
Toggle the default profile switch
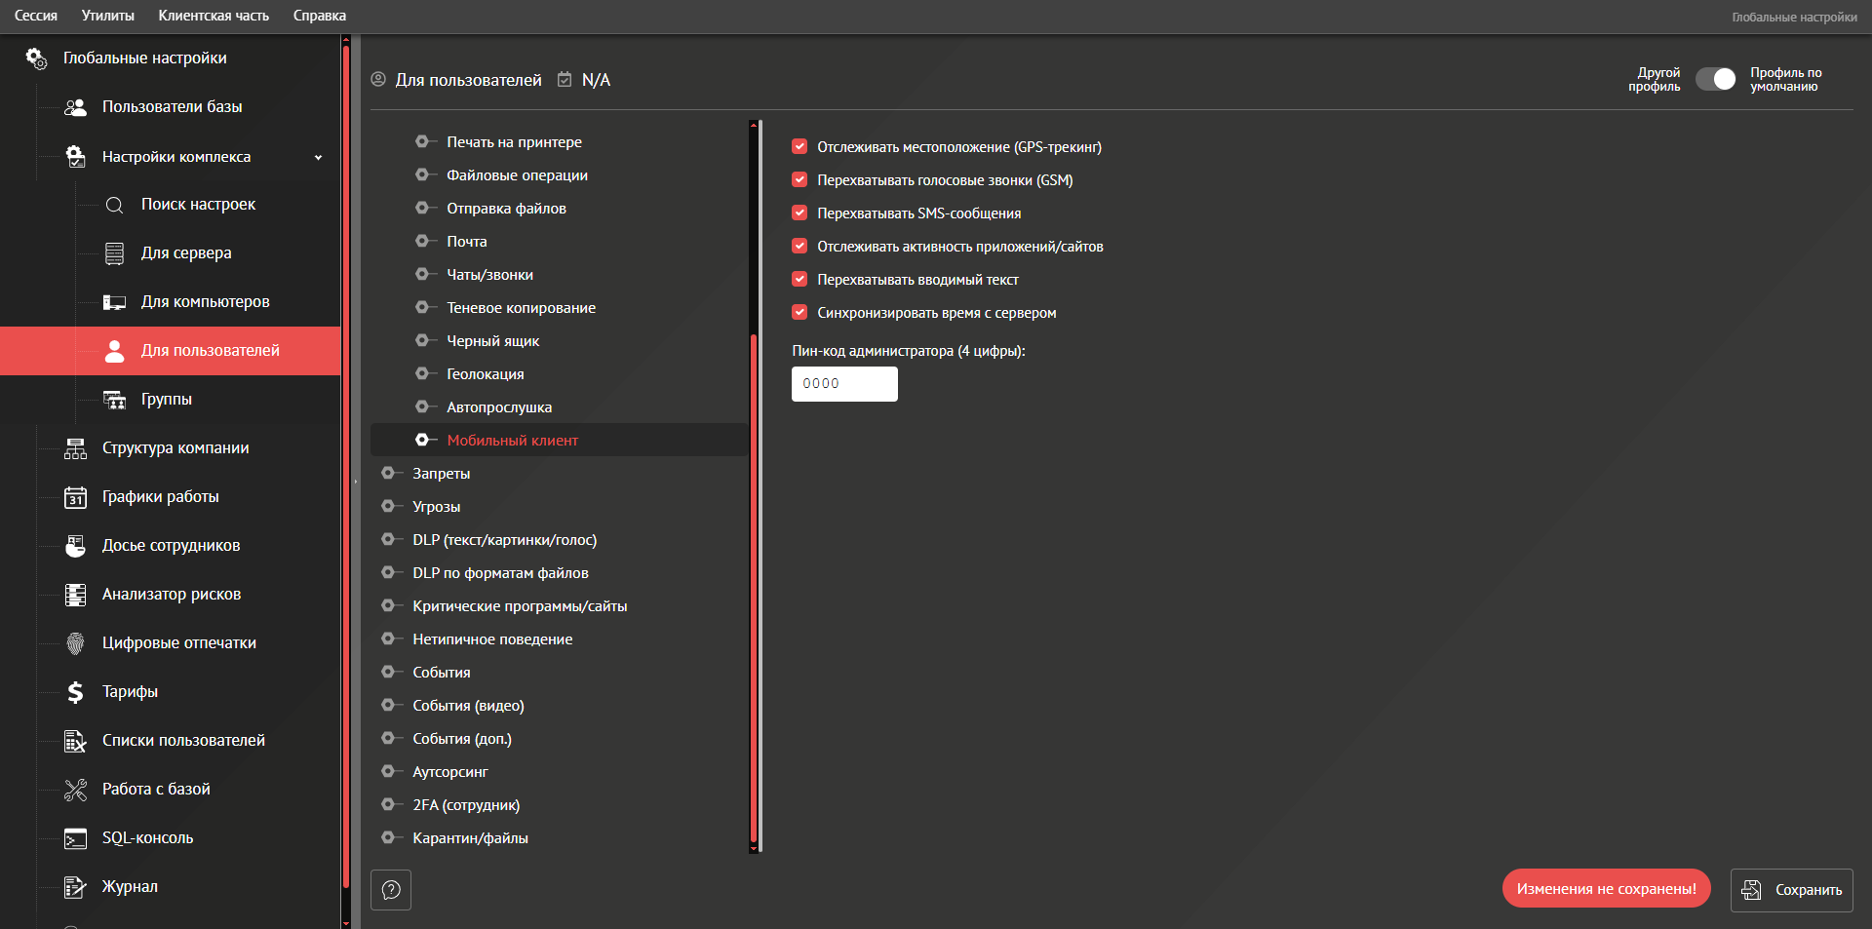click(x=1715, y=79)
